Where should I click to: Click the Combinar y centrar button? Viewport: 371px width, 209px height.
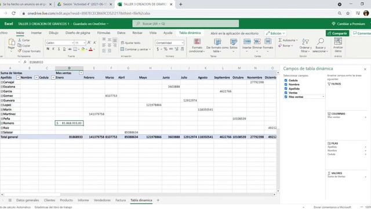point(135,49)
